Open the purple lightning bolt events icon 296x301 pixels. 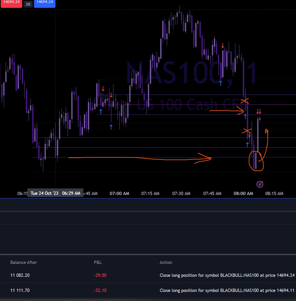(x=260, y=184)
